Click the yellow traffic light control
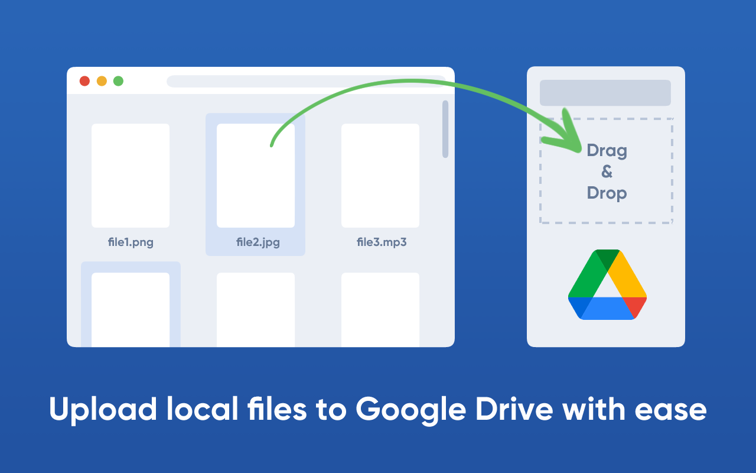This screenshot has height=473, width=756. coord(102,81)
